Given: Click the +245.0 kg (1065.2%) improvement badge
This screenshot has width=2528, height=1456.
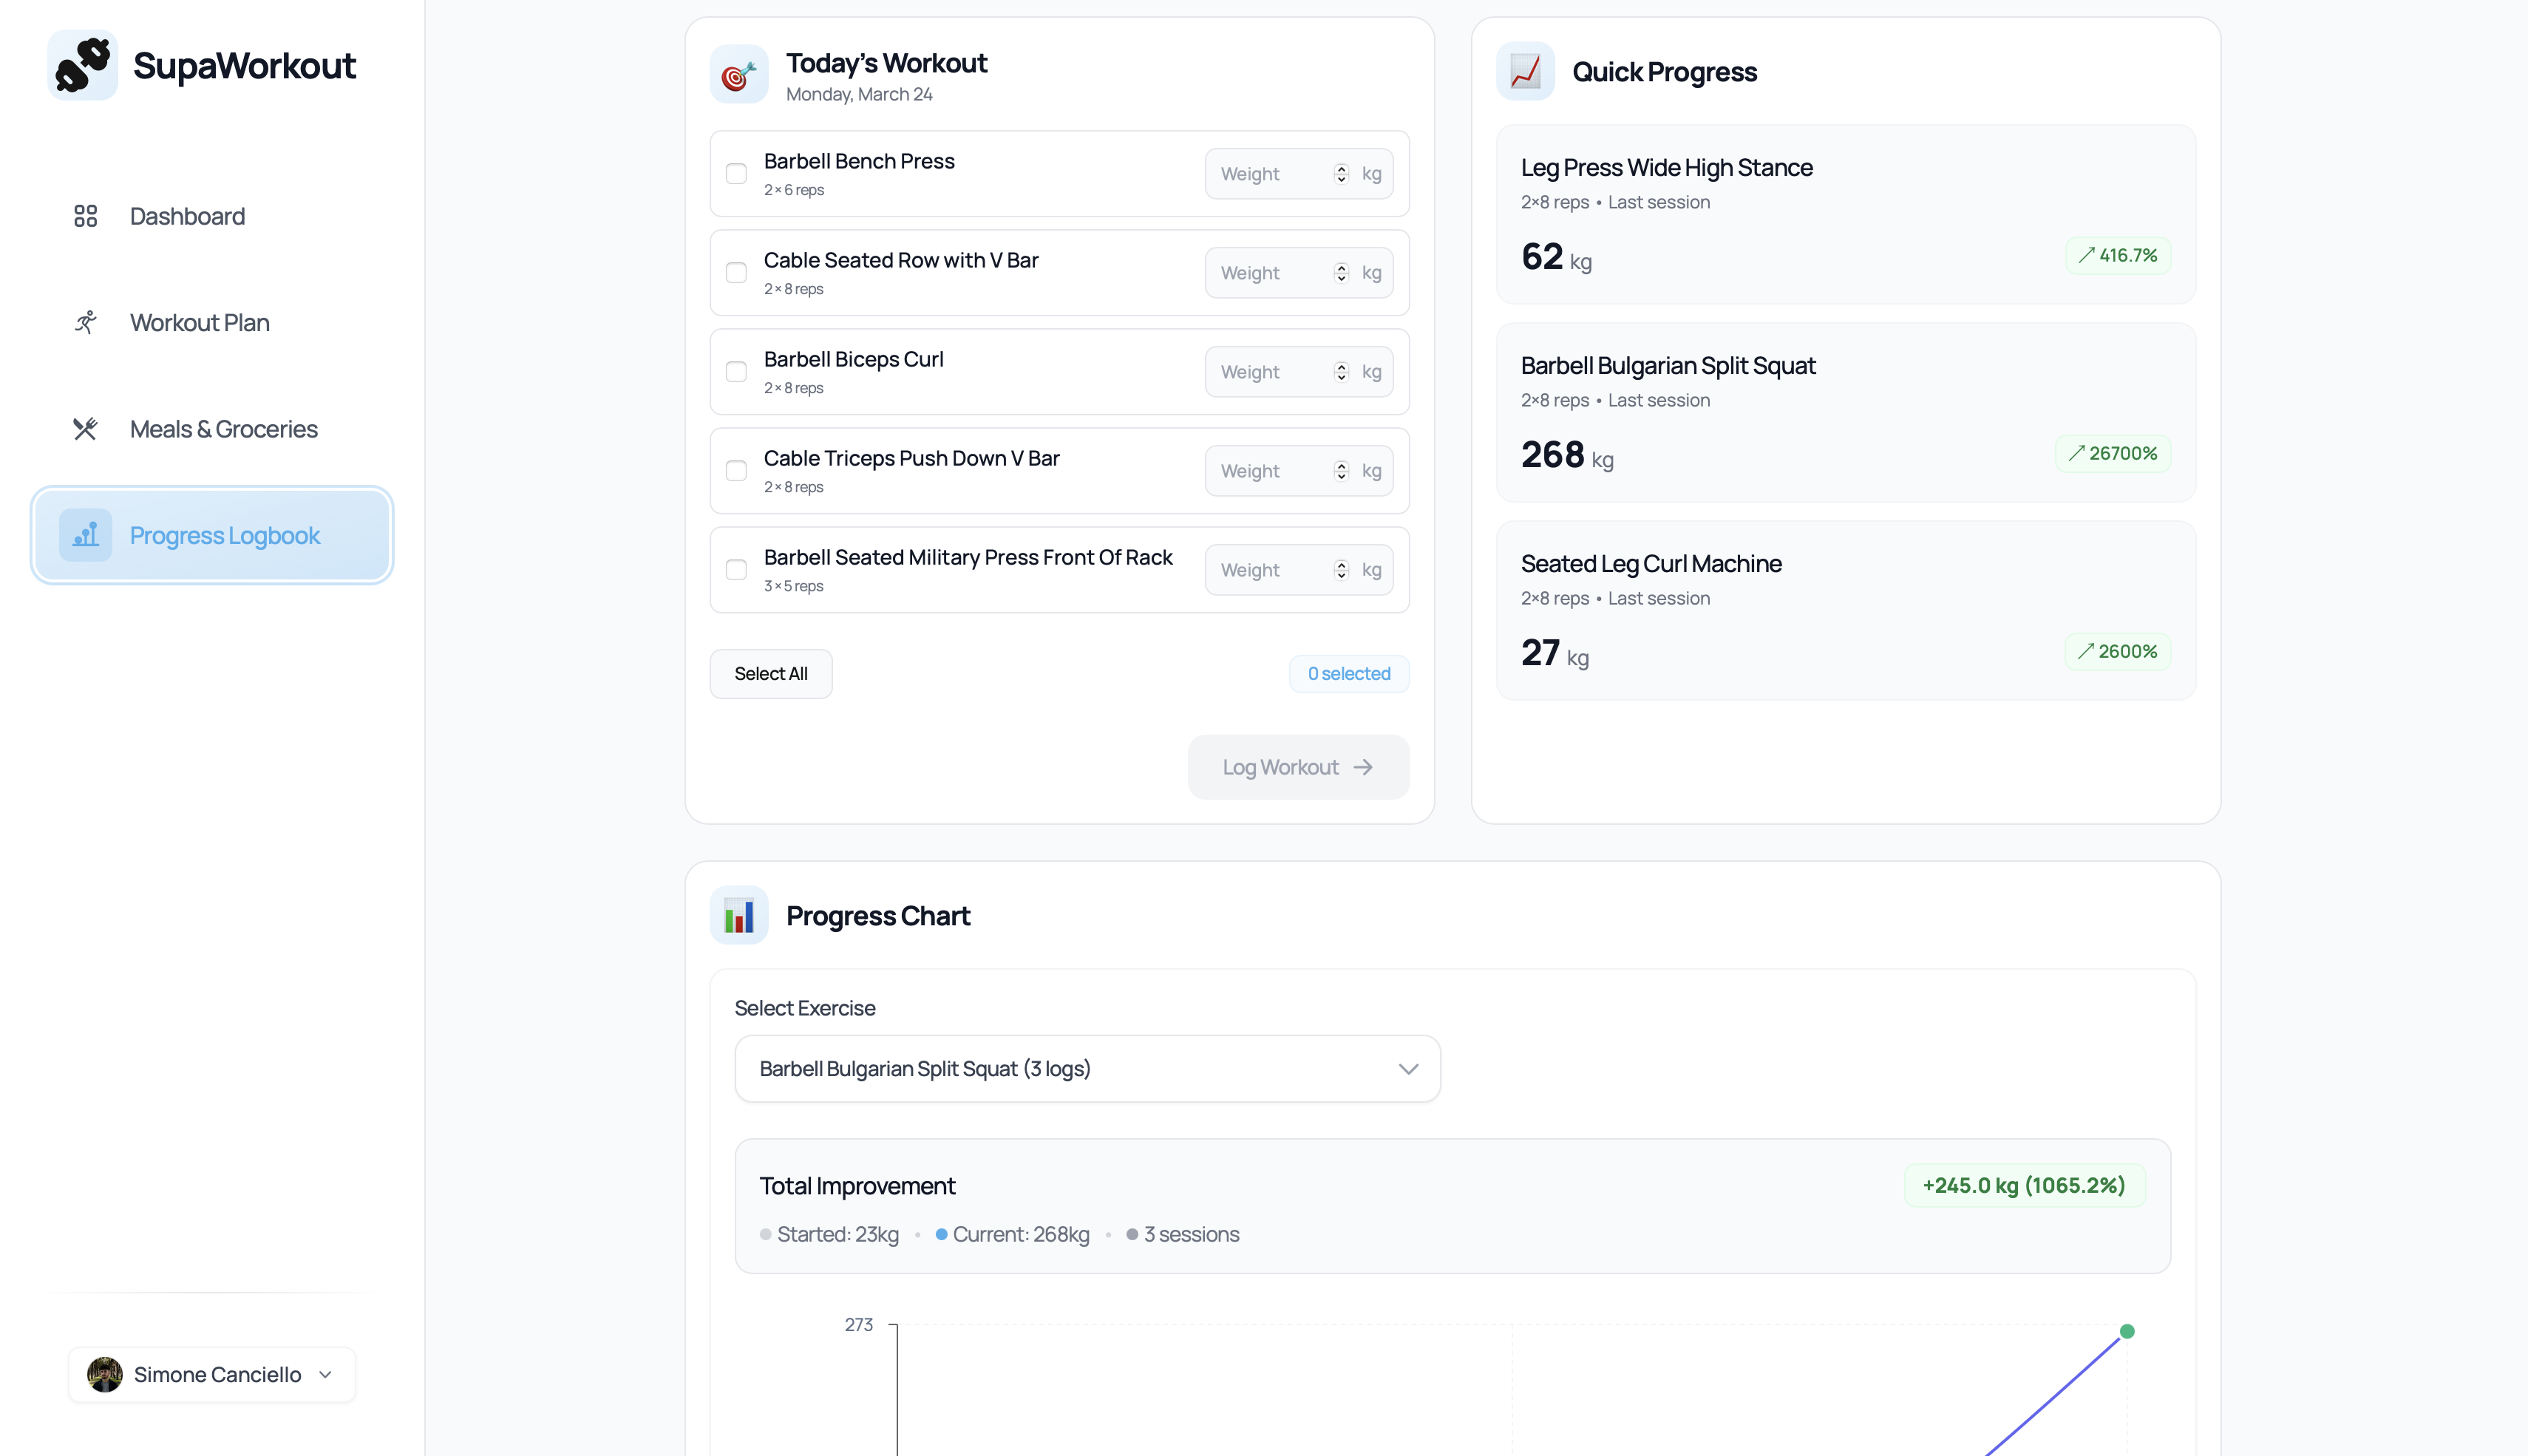Looking at the screenshot, I should point(2024,1185).
